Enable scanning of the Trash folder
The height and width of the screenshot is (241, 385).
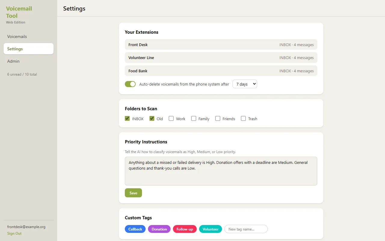[x=243, y=118]
